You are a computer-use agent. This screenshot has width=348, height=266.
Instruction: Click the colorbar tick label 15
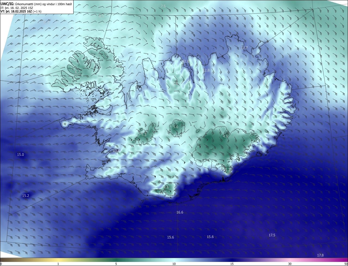[232, 264]
